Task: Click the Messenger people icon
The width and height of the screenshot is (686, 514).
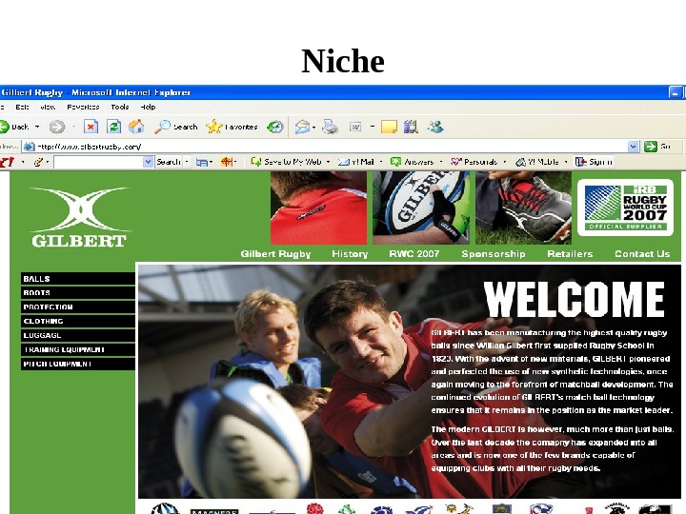Action: pyautogui.click(x=435, y=127)
